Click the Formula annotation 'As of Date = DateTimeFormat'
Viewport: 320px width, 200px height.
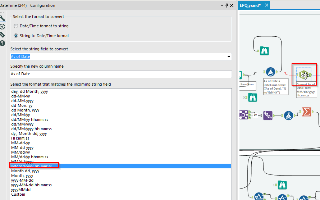(x=276, y=87)
